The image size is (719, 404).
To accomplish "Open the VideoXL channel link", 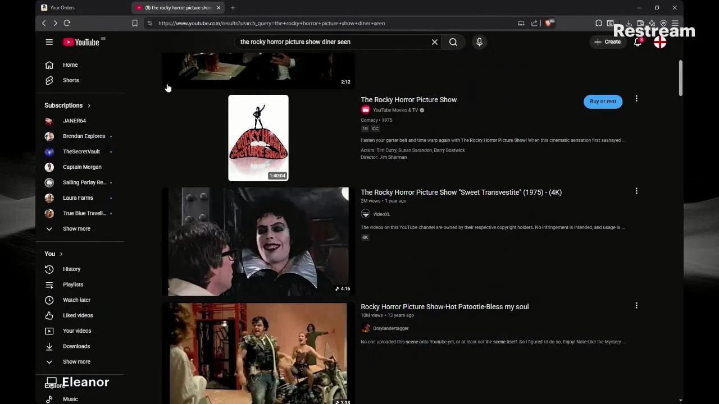I will tap(381, 214).
